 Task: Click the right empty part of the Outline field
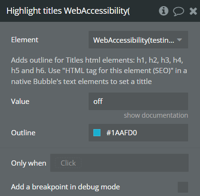163,132
